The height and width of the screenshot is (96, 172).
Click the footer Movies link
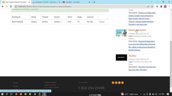click(16, 86)
